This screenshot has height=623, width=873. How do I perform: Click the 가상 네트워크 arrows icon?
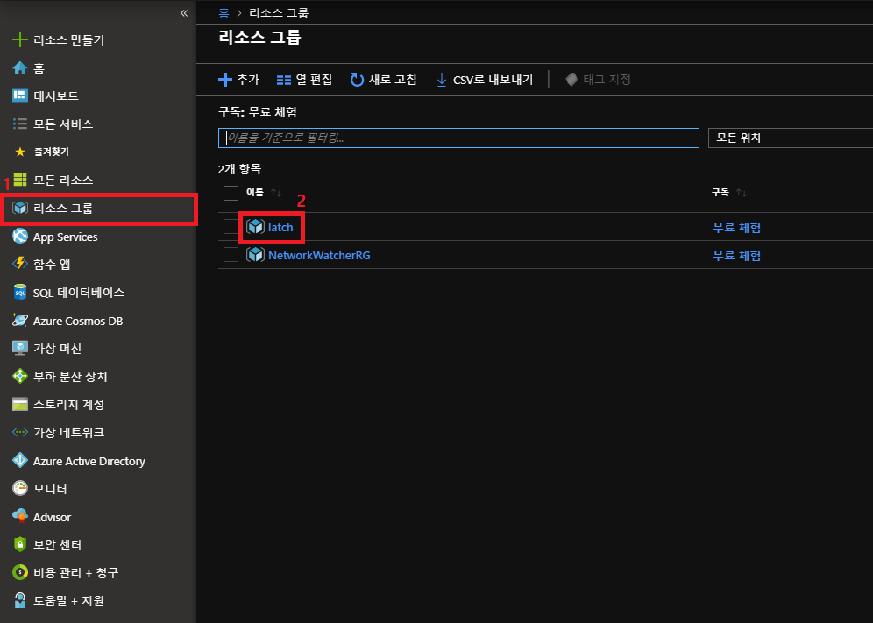(19, 432)
